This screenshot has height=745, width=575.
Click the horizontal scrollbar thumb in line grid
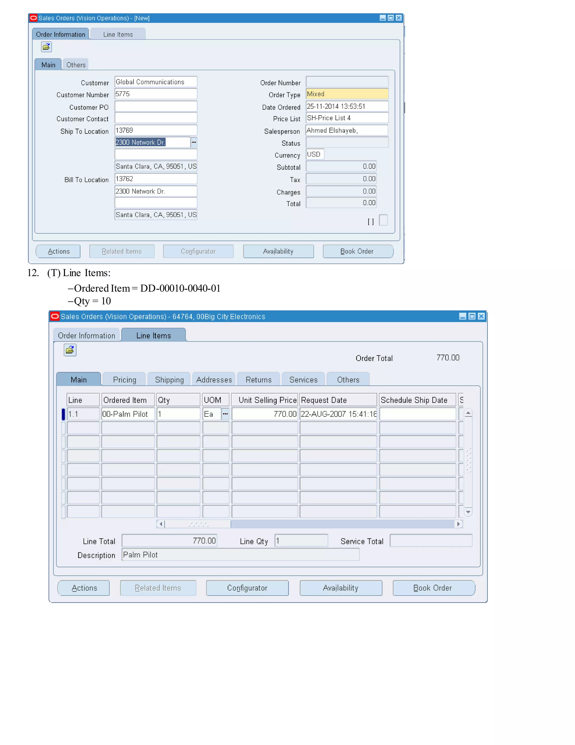pos(198,524)
